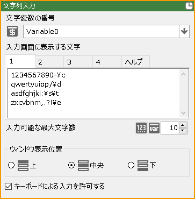Click the bottom window position icon
Screen dimensions: 195x199
143,166
